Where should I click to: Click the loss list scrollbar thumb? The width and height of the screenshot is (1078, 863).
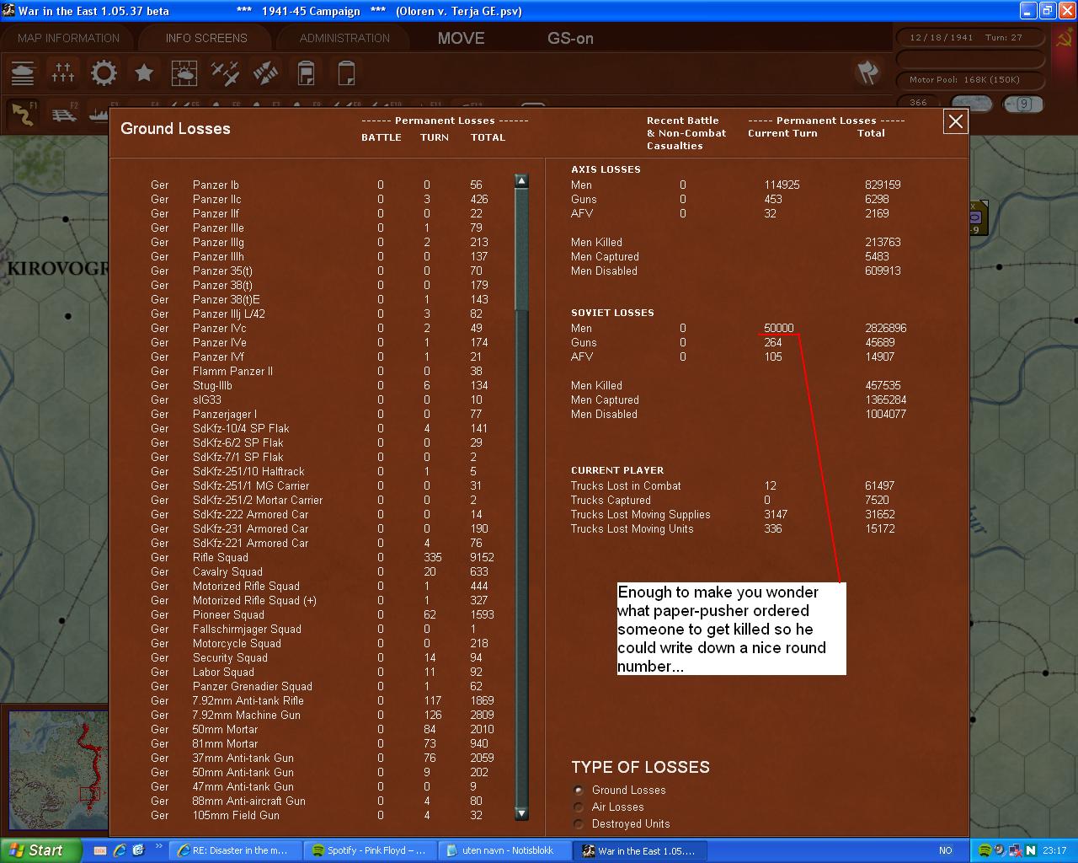click(521, 249)
